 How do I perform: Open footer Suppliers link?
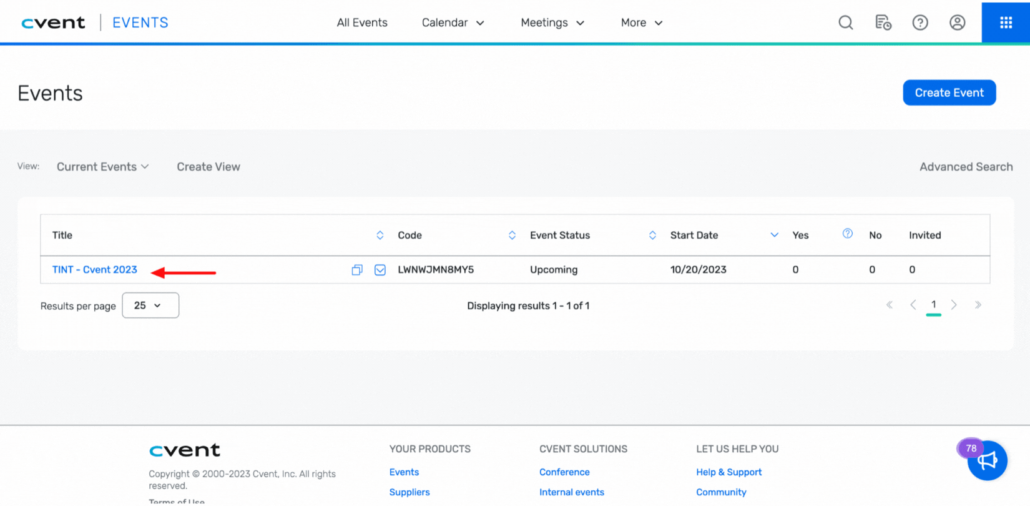[410, 492]
